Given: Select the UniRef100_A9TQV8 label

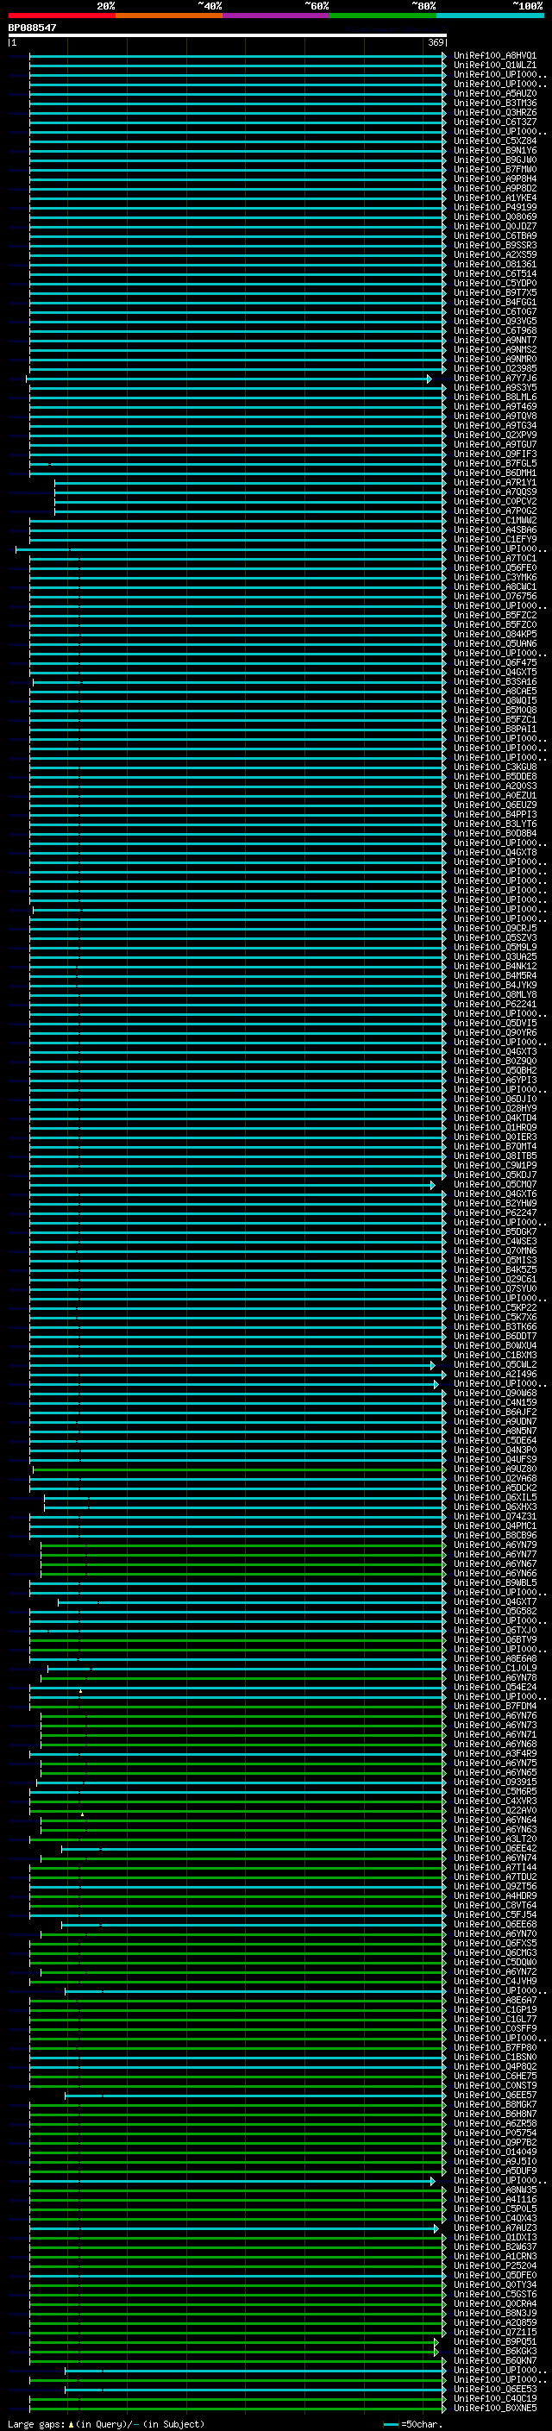Looking at the screenshot, I should (x=495, y=417).
